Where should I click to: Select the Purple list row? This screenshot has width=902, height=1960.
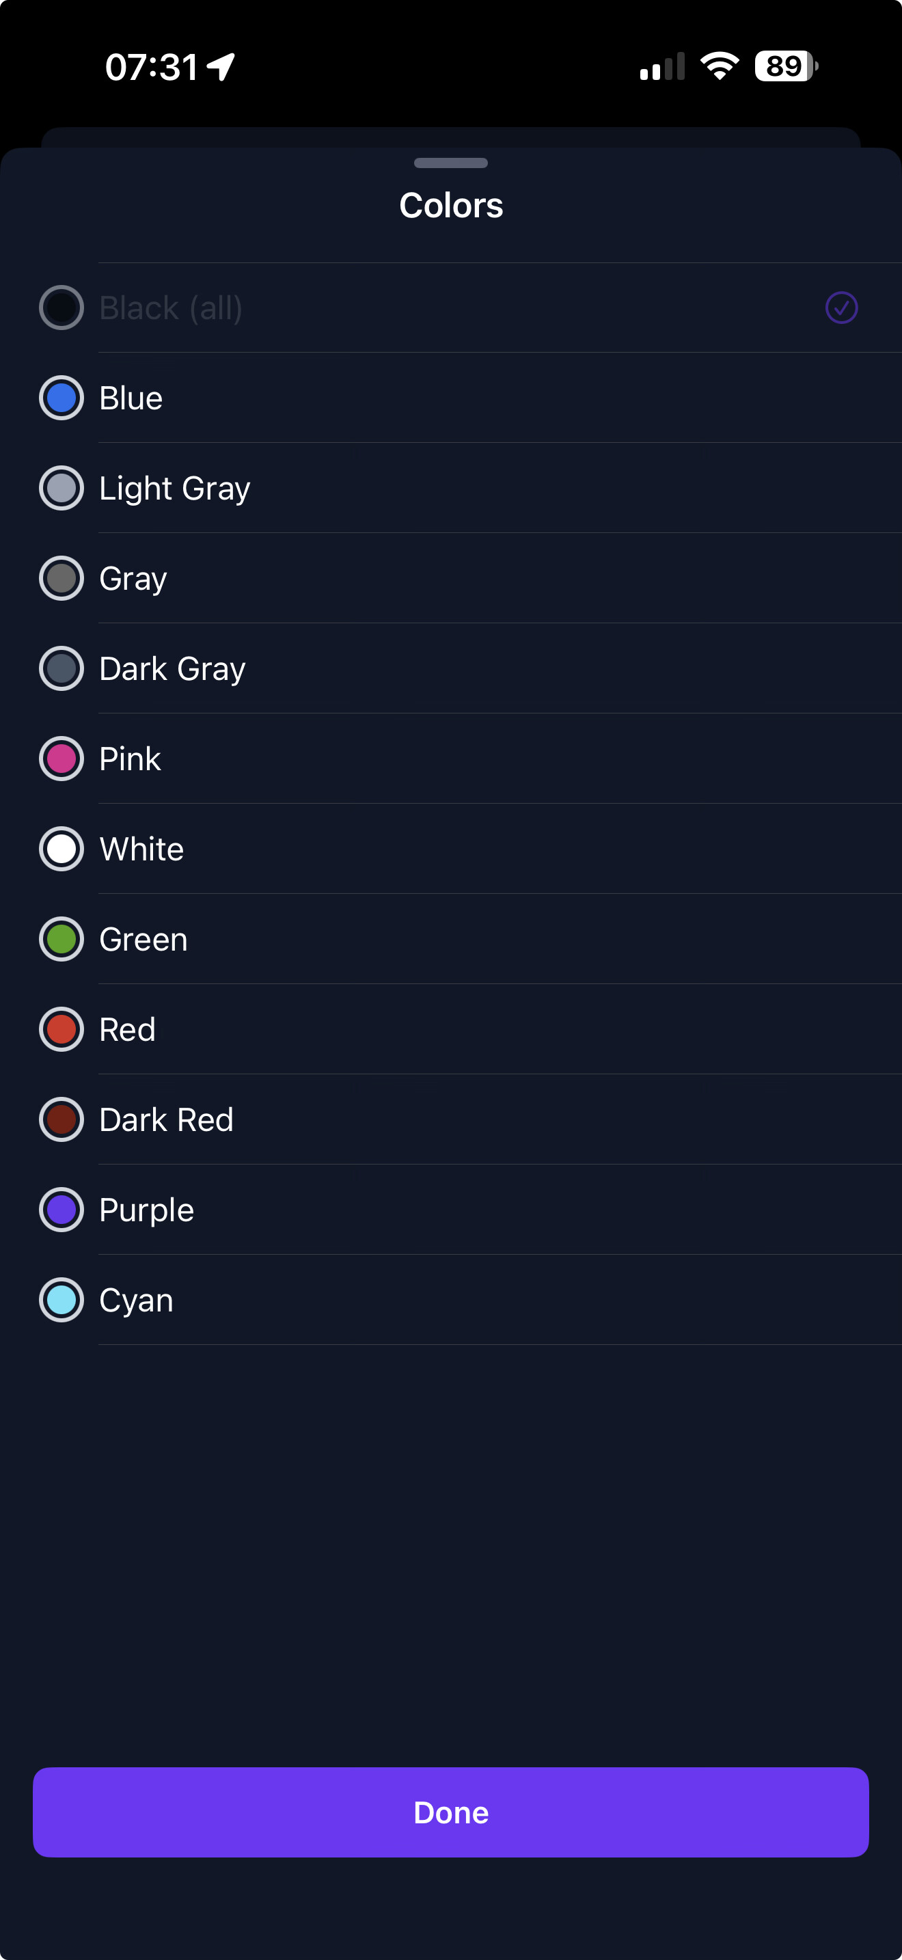[456, 1210]
